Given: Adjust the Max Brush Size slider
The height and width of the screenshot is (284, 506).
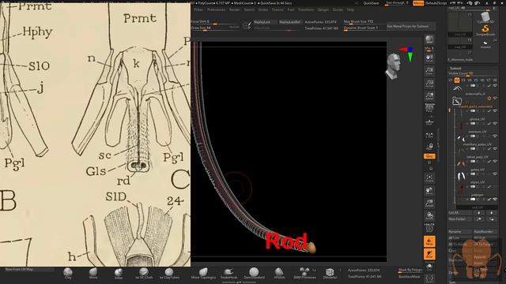Looking at the screenshot, I should click(x=364, y=21).
